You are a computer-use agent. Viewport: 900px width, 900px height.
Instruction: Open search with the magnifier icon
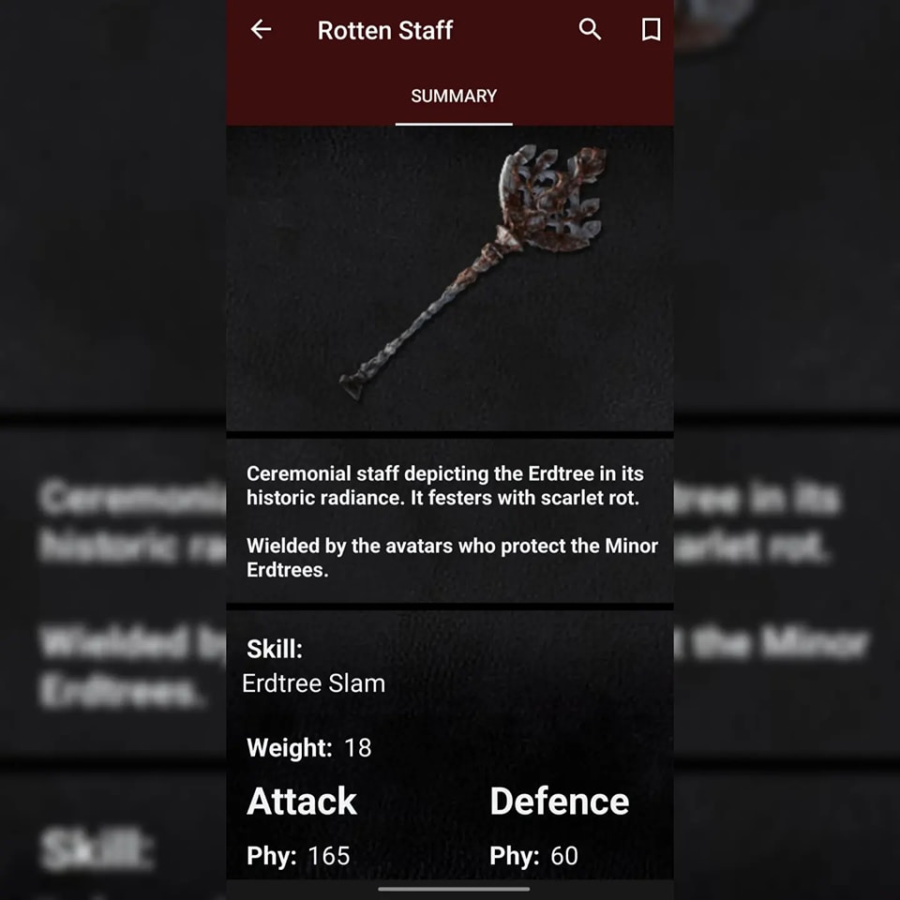(590, 29)
